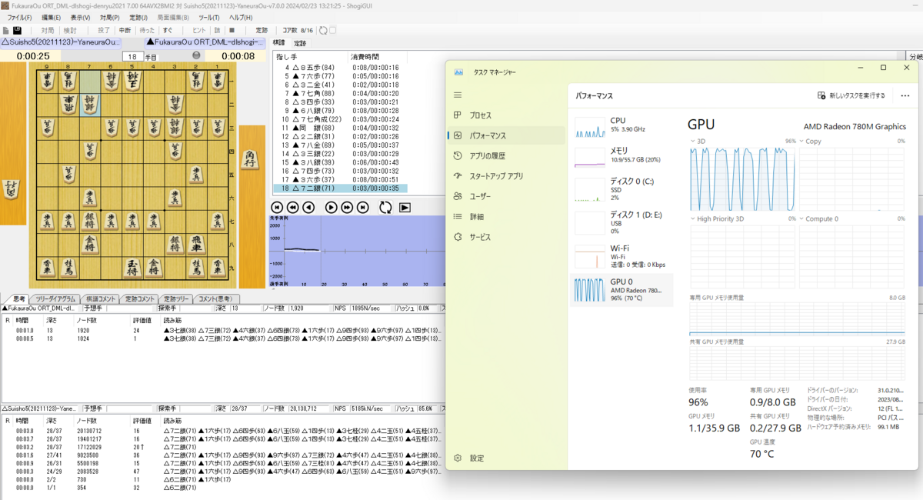The height and width of the screenshot is (500, 923).
Task: Open 対局(P) menu in ShogiGUI
Action: [x=110, y=17]
